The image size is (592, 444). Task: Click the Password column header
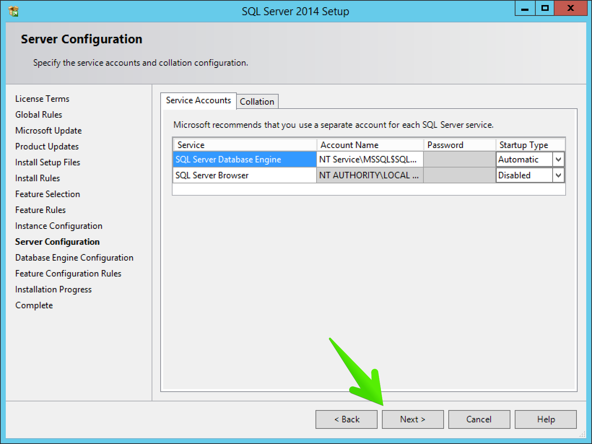coord(460,145)
